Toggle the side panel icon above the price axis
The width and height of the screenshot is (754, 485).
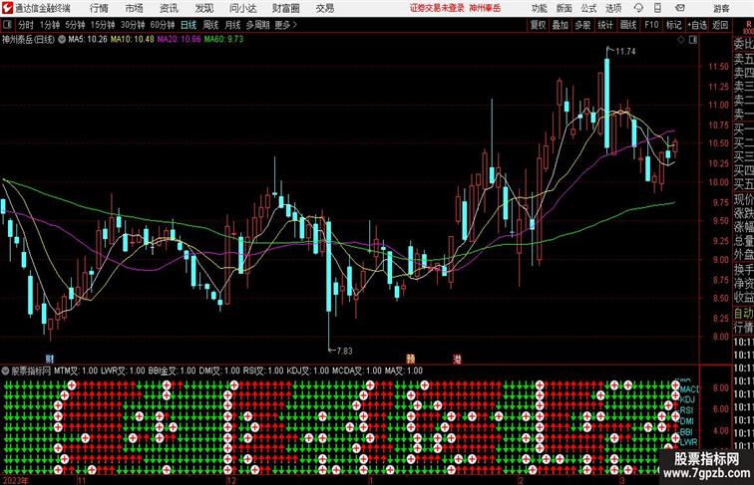(693, 40)
